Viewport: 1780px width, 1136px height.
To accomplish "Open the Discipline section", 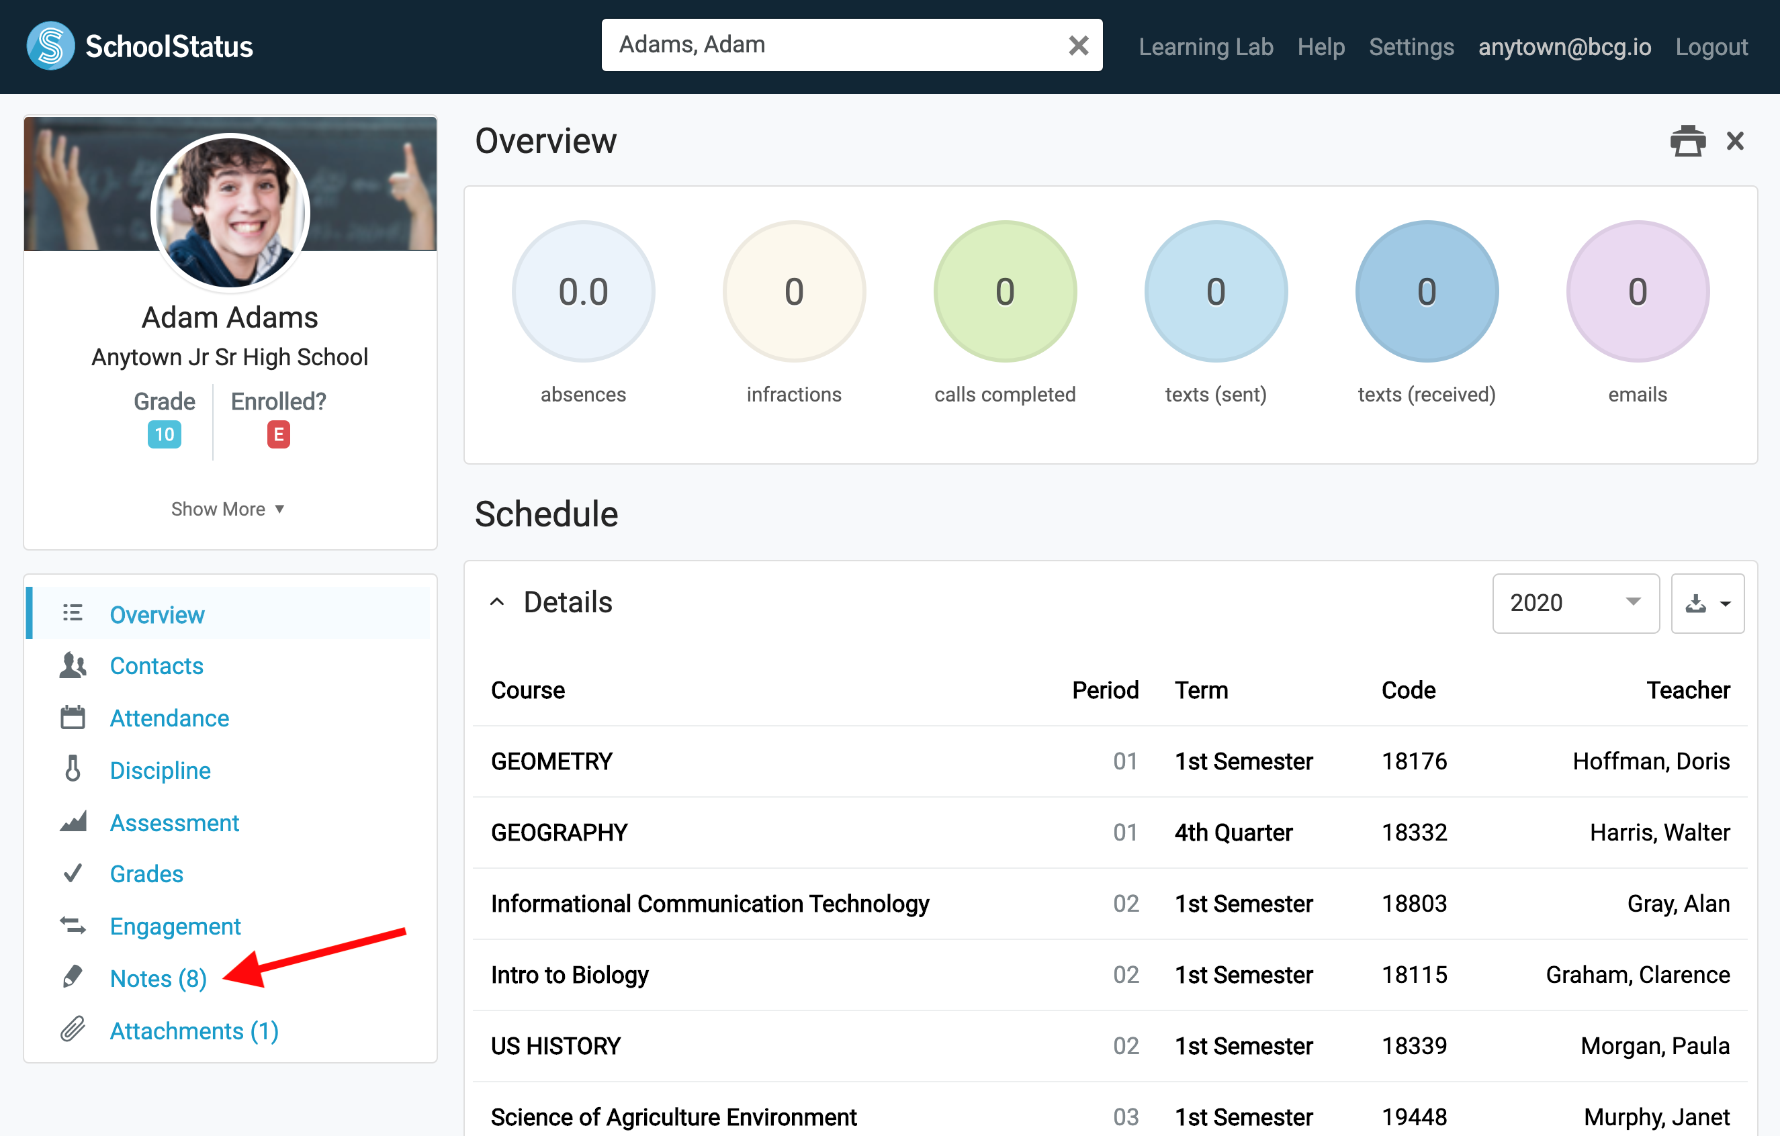I will click(160, 770).
